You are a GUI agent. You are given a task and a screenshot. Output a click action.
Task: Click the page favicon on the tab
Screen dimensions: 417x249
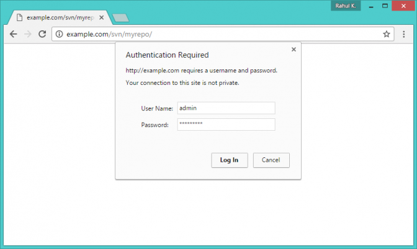[19, 17]
